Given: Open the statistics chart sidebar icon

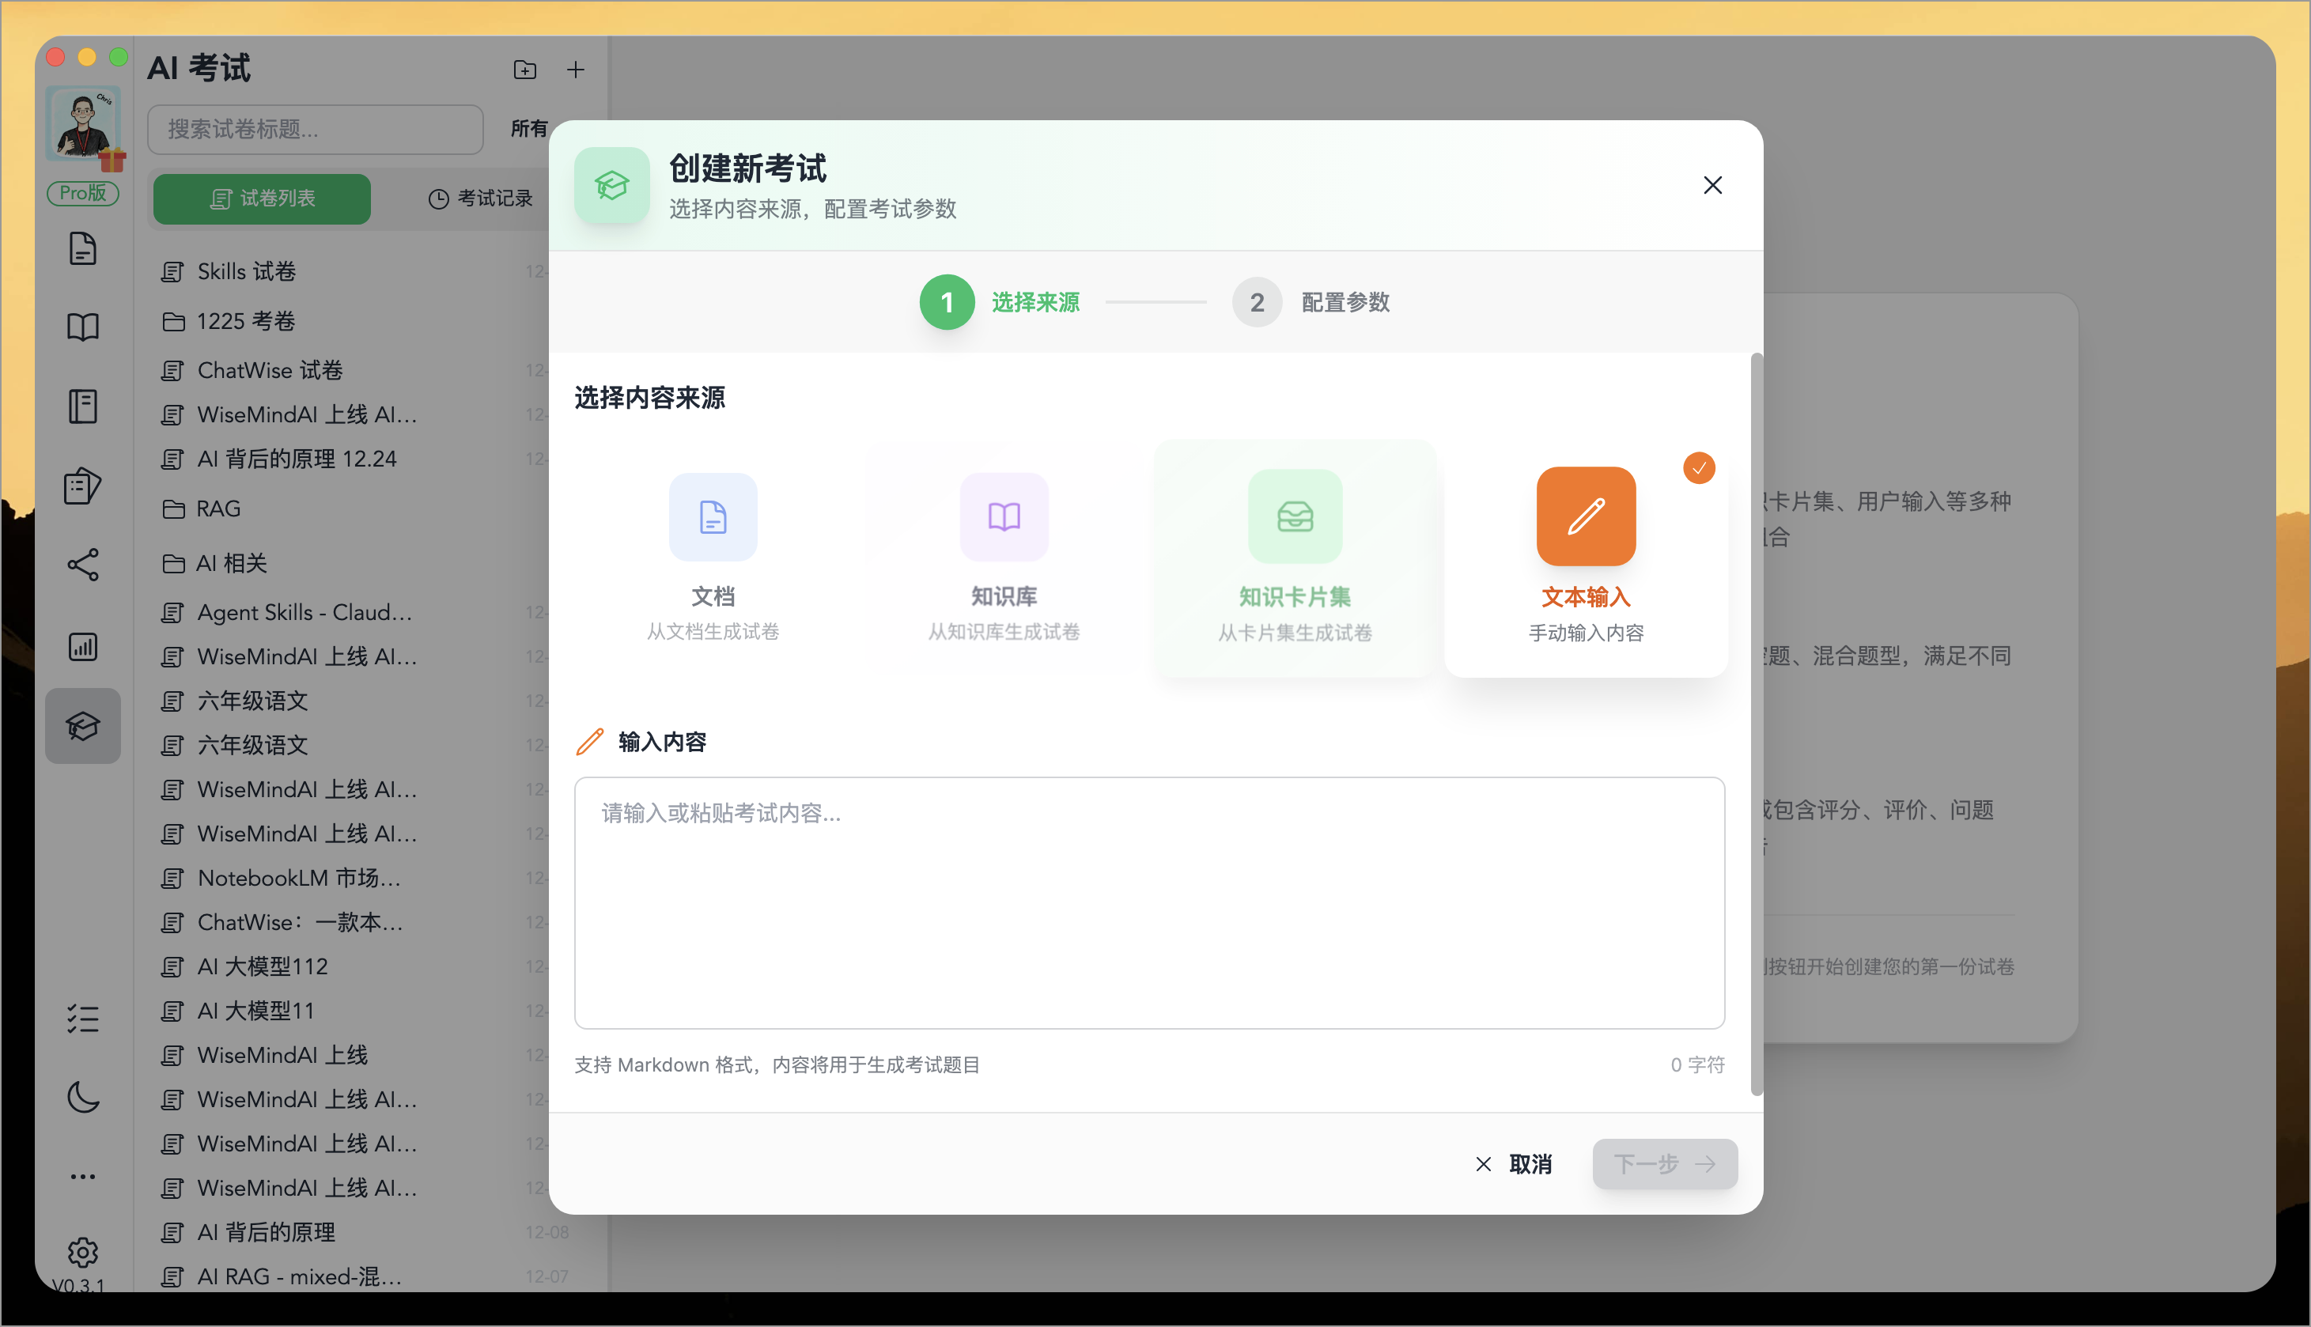Looking at the screenshot, I should [83, 647].
